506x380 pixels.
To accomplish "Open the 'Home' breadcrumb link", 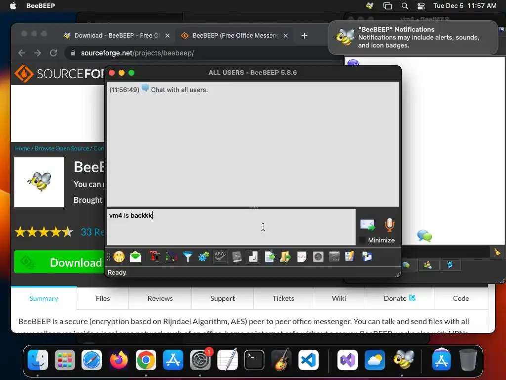I will pos(22,148).
